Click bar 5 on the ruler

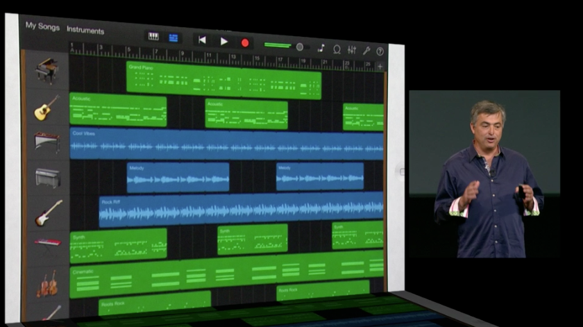click(x=128, y=50)
